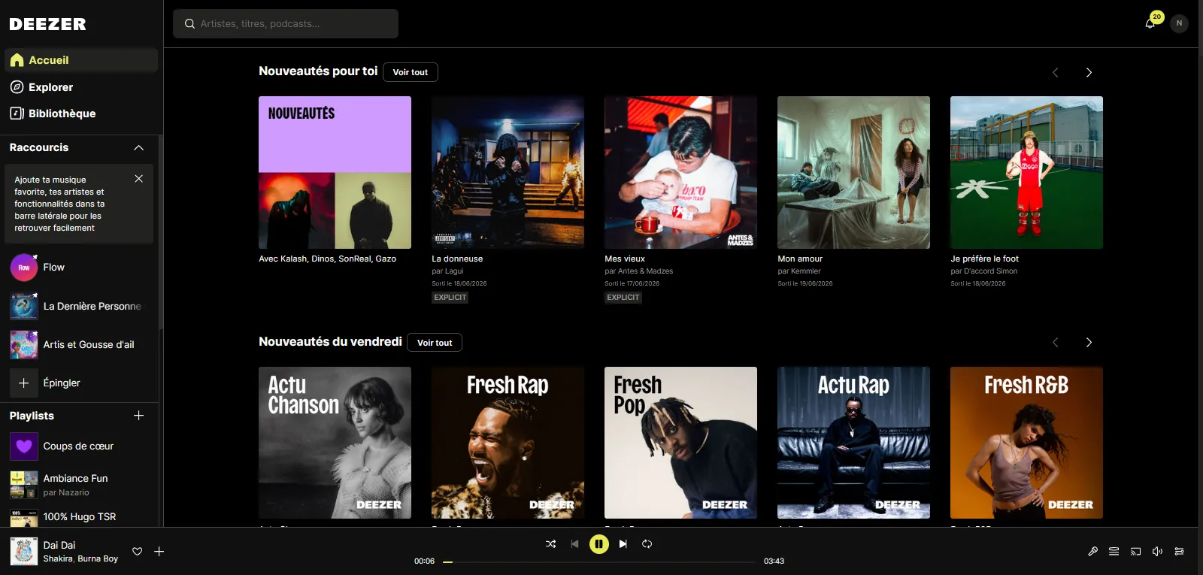Open notifications bell with 20 badge
1203x575 pixels.
click(1150, 23)
